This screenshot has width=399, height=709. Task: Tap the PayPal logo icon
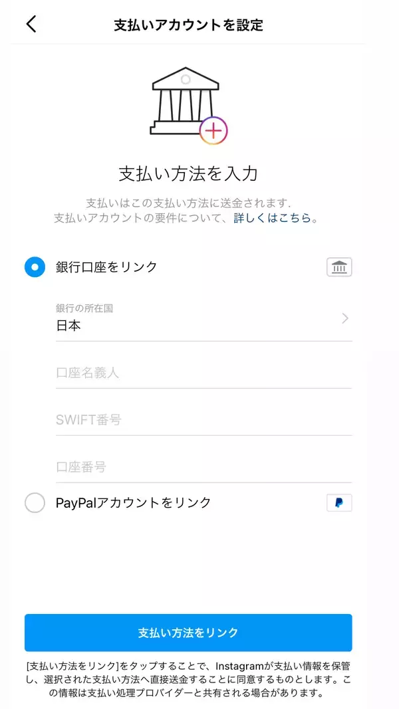[339, 503]
